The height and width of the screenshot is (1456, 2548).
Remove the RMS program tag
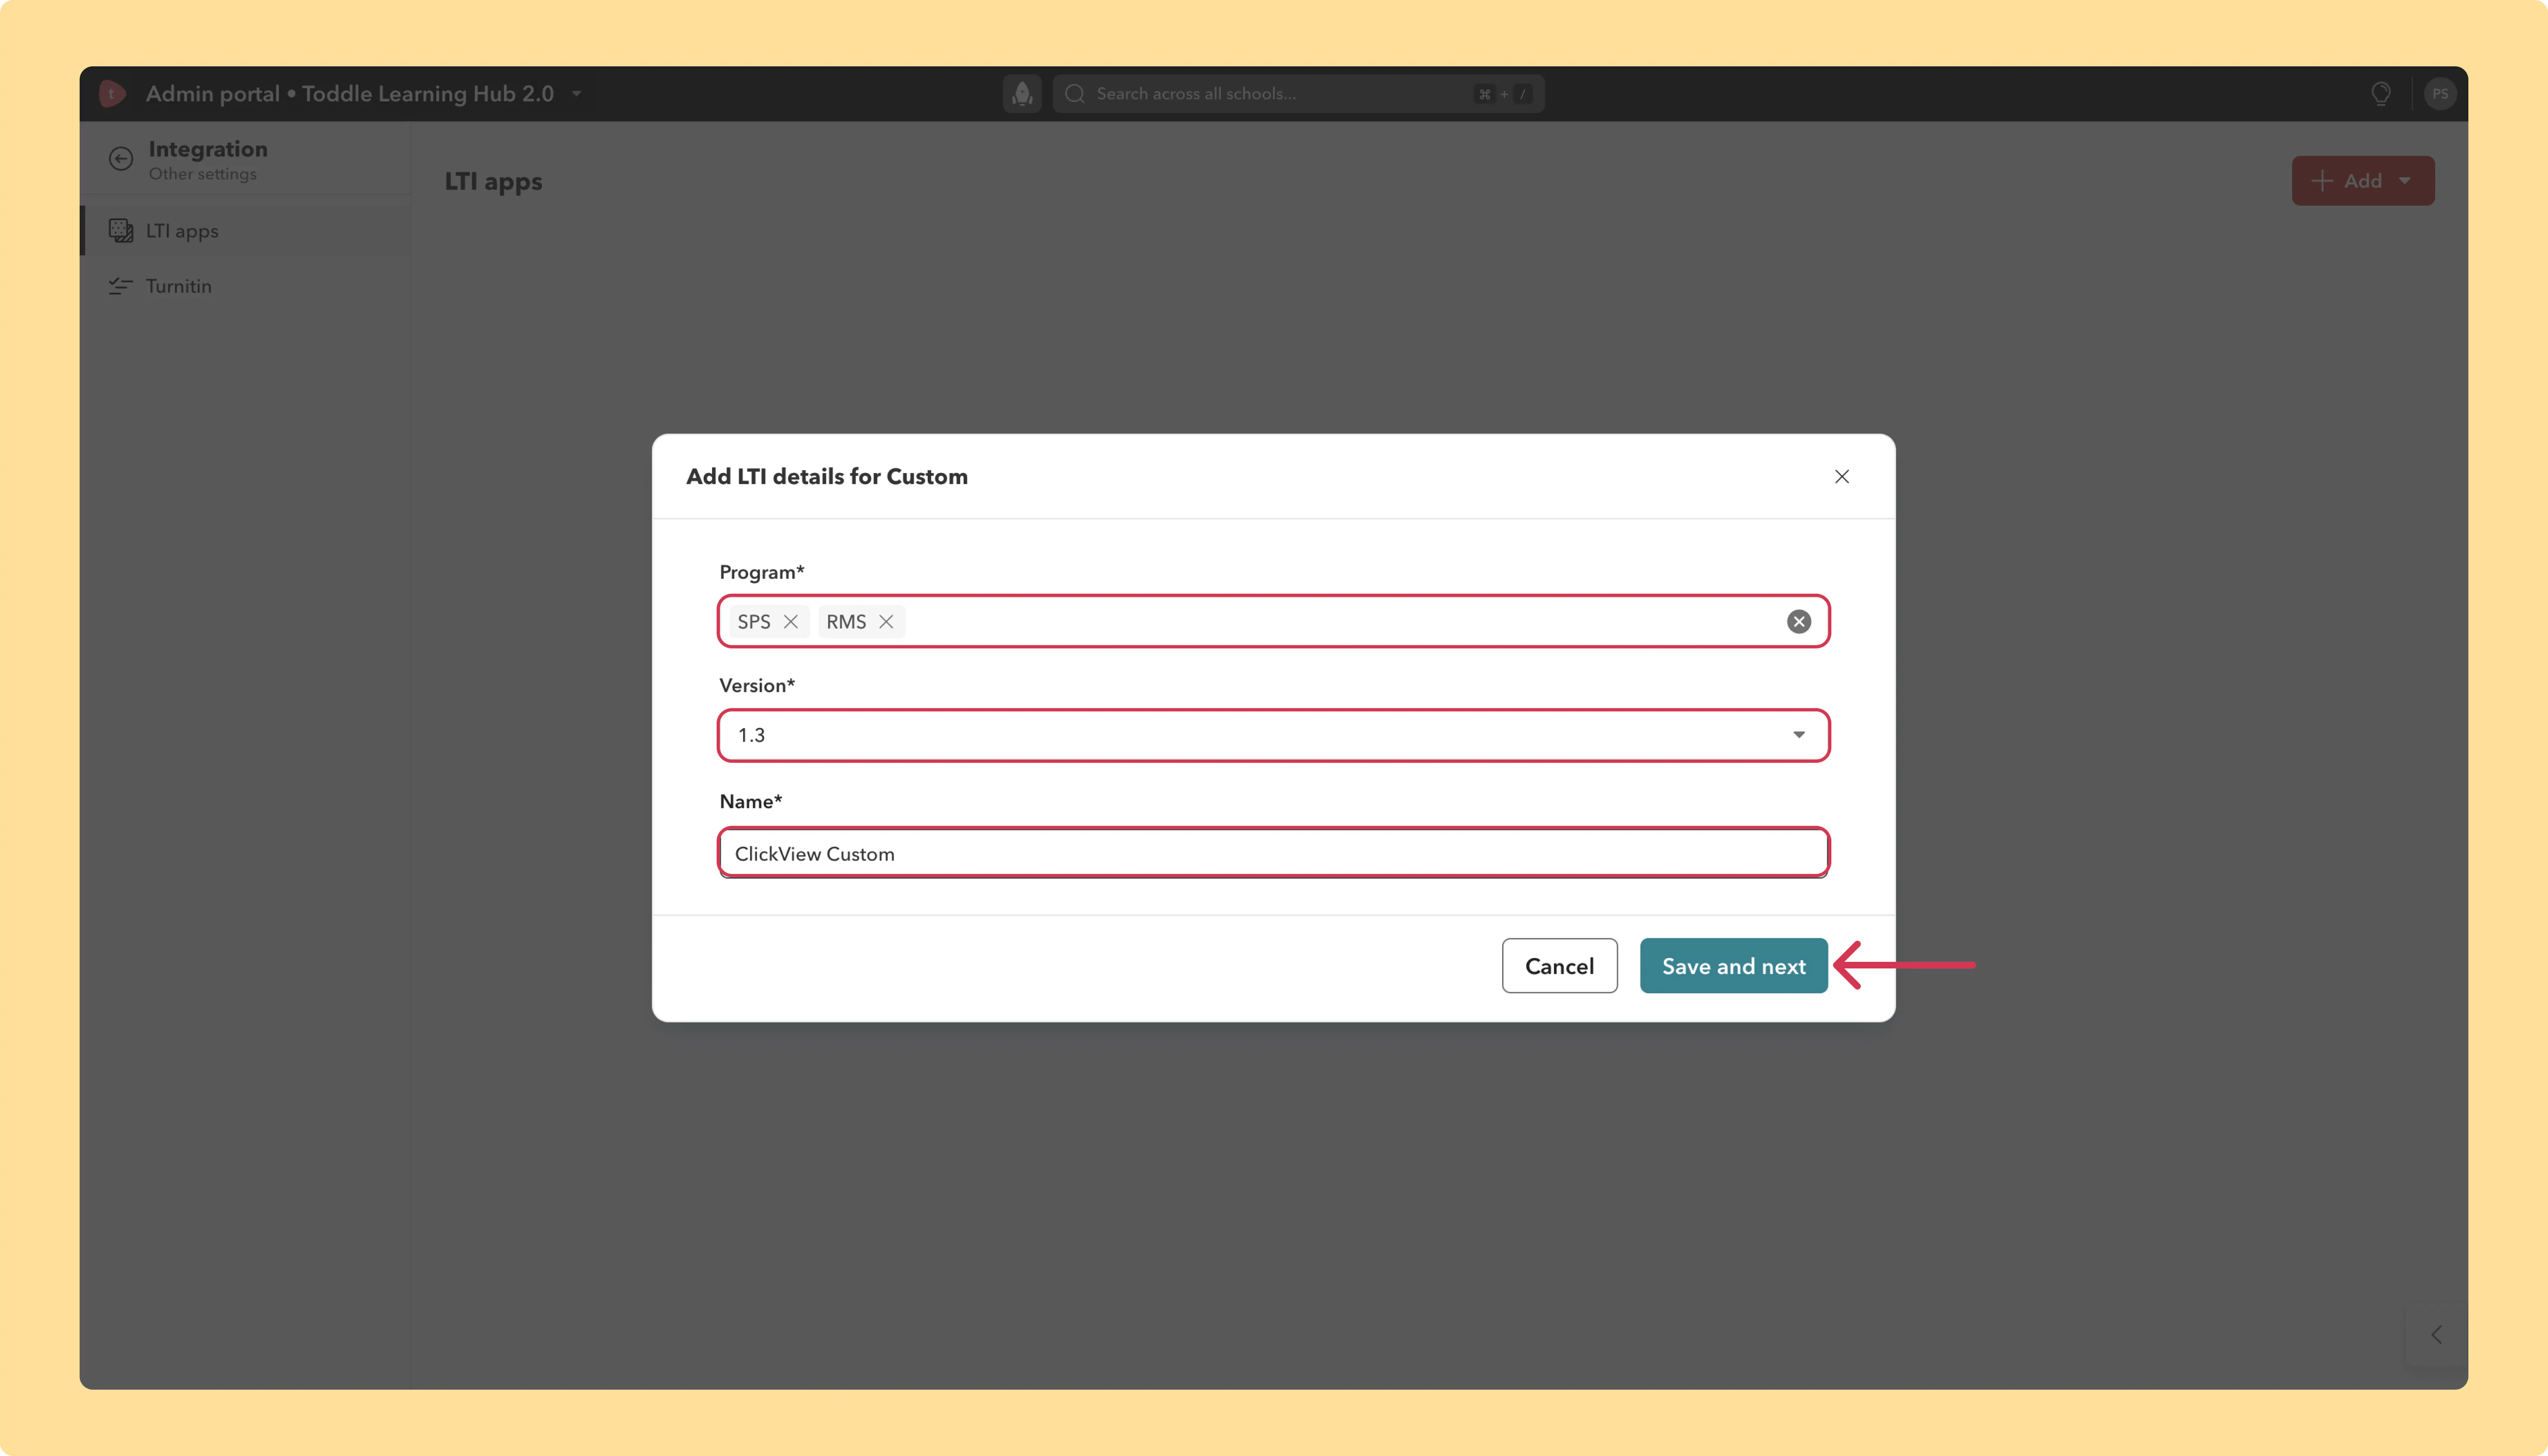[x=886, y=622]
